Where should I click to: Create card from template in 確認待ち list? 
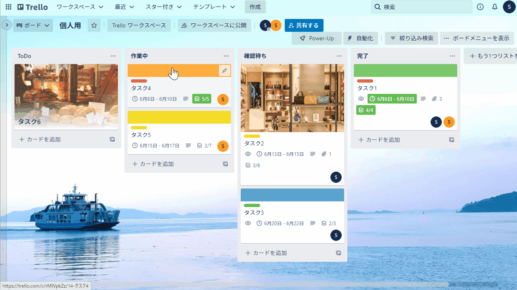(x=338, y=253)
